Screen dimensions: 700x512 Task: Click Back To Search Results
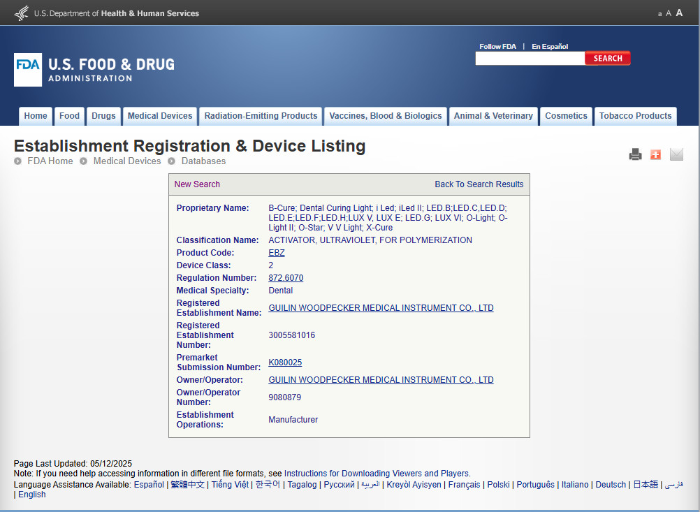pyautogui.click(x=479, y=184)
